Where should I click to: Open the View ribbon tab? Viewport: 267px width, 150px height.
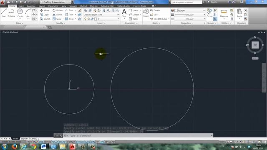coord(64,6)
